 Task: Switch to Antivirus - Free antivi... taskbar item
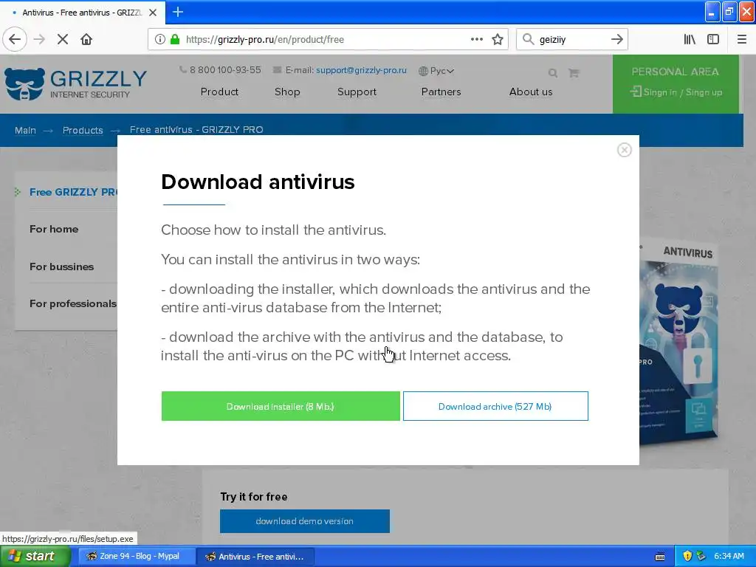[256, 557]
